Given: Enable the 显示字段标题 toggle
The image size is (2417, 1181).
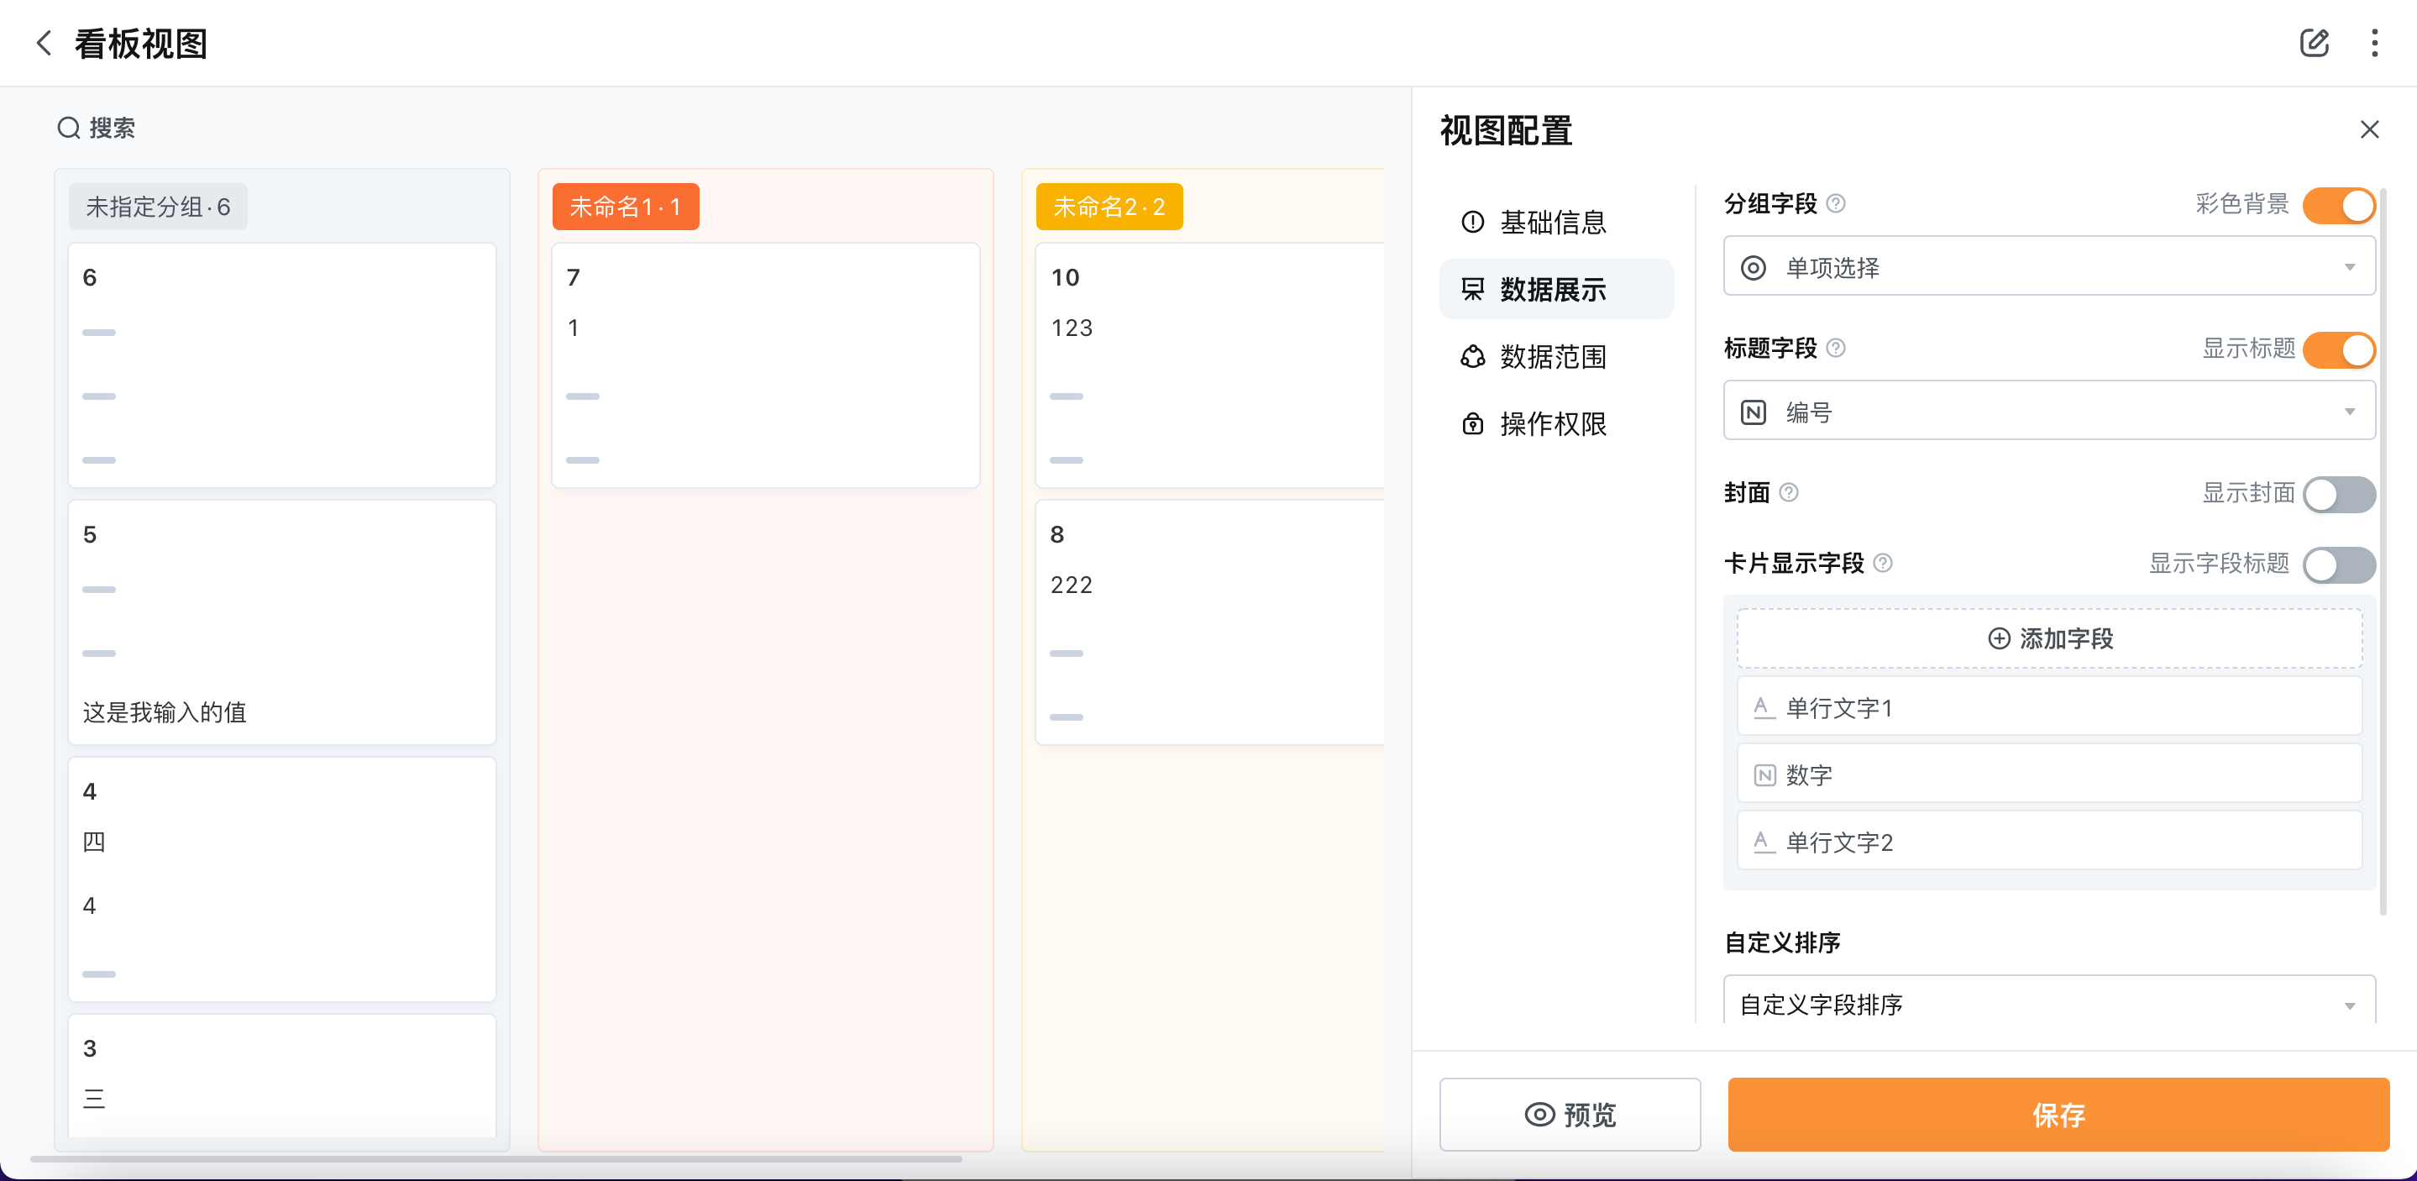Looking at the screenshot, I should pos(2338,565).
